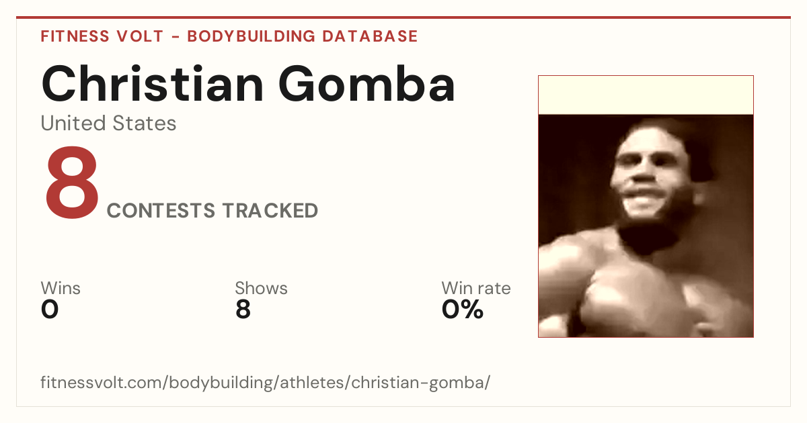
Task: Open the fitnessvolt.com athlete URL
Action: 266,383
